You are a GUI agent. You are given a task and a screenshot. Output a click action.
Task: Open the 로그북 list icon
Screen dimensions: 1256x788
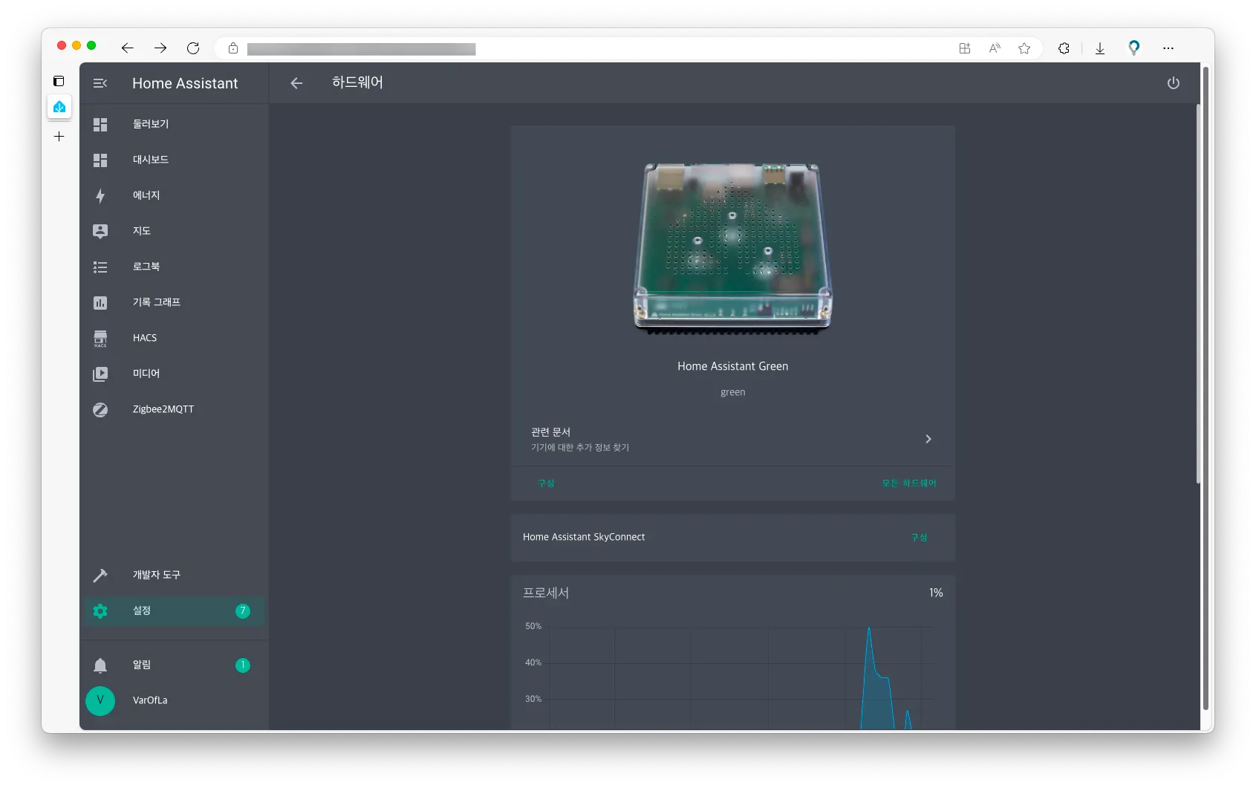click(100, 267)
